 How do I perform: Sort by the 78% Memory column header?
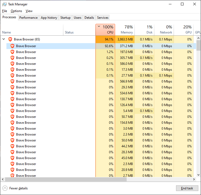tap(125, 30)
